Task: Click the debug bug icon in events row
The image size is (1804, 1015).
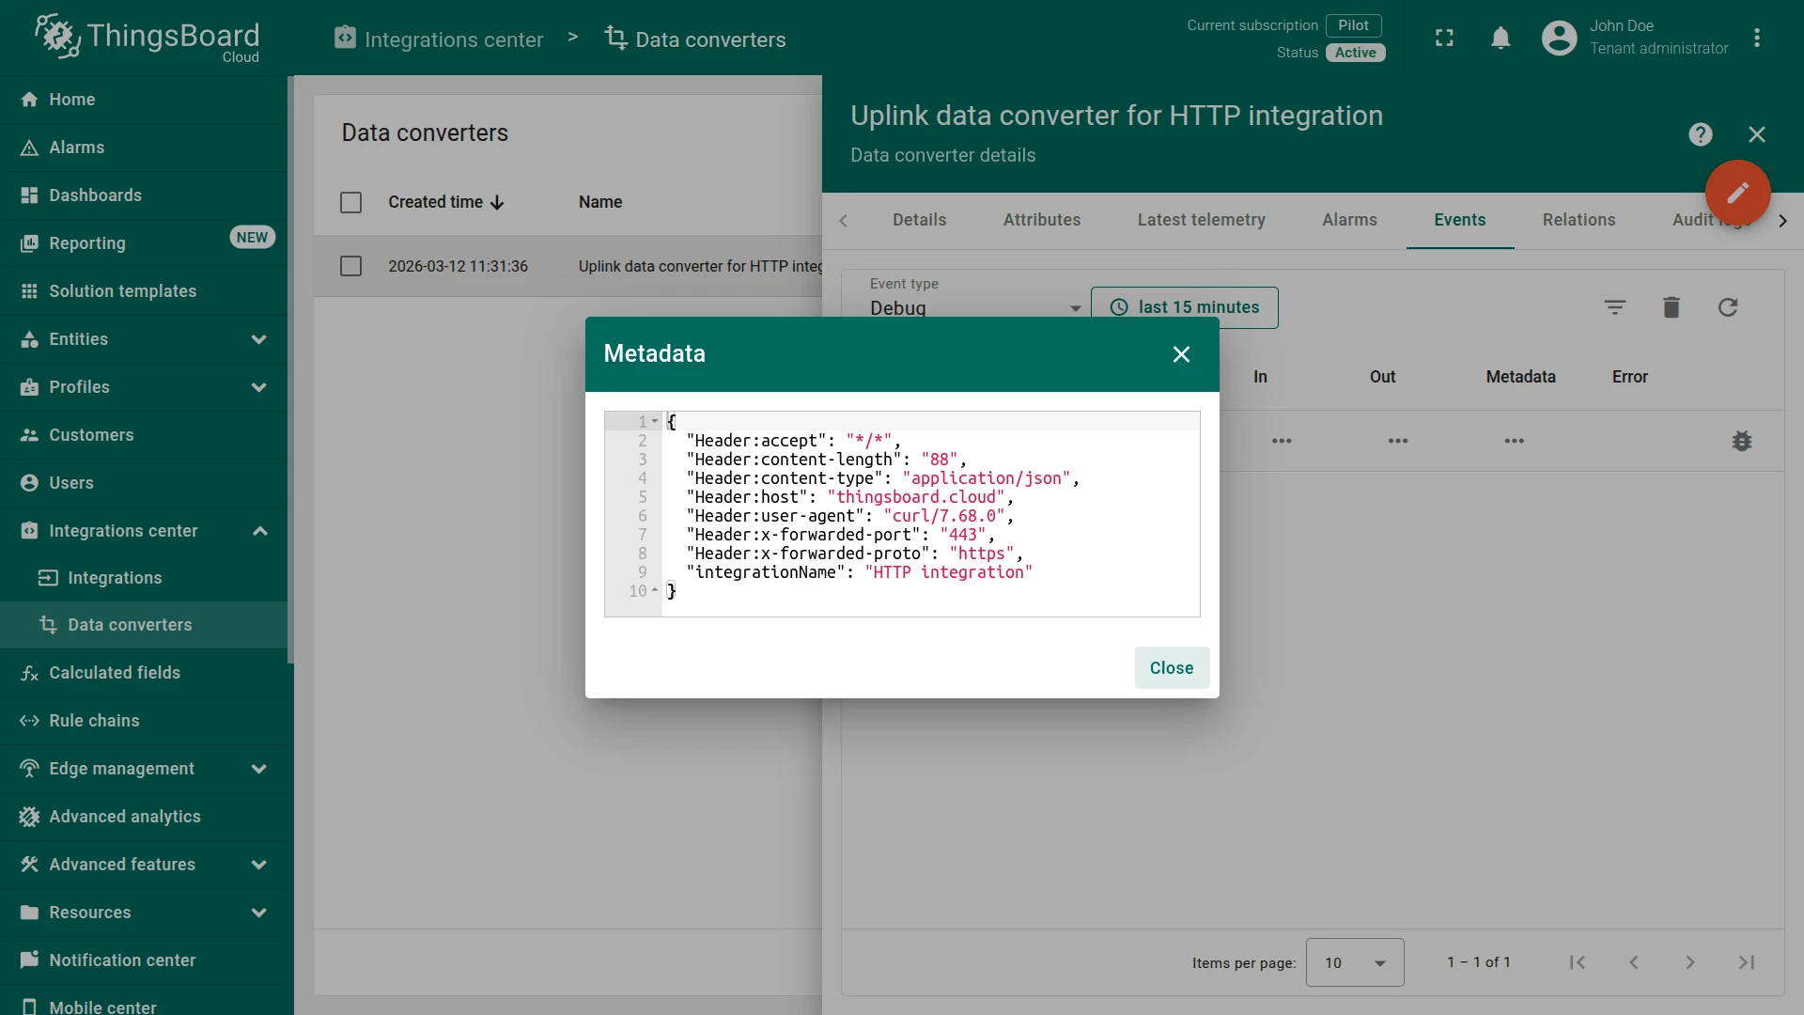Action: click(1741, 441)
